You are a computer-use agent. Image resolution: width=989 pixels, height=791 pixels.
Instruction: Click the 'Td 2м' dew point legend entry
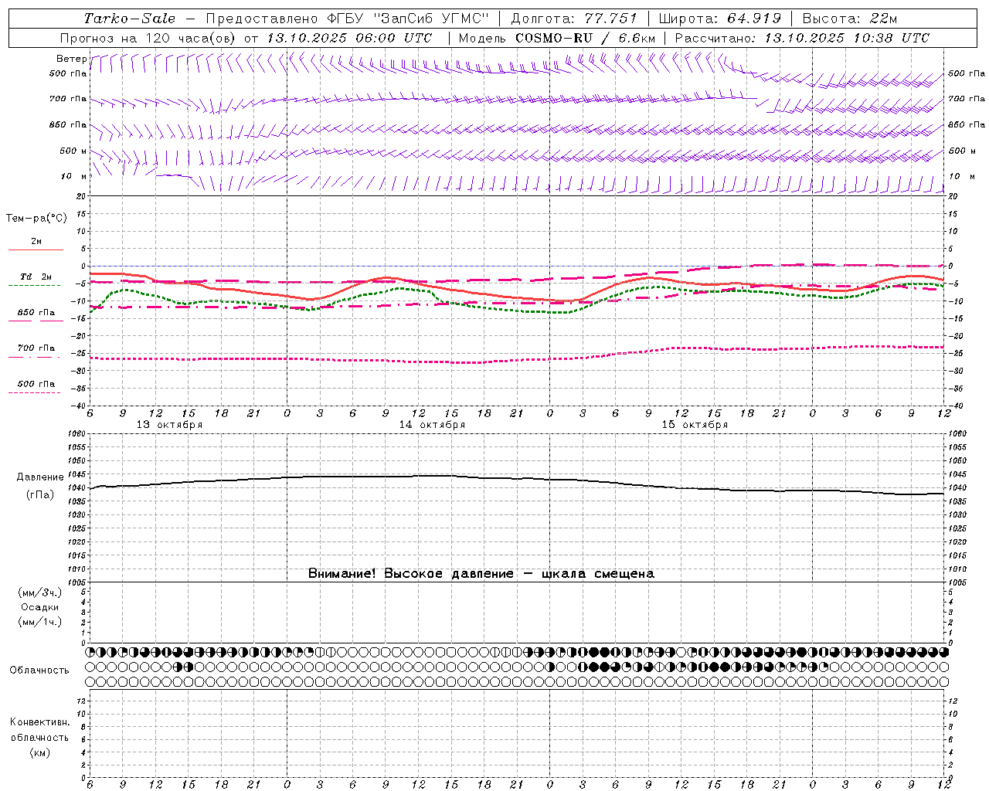[36, 277]
